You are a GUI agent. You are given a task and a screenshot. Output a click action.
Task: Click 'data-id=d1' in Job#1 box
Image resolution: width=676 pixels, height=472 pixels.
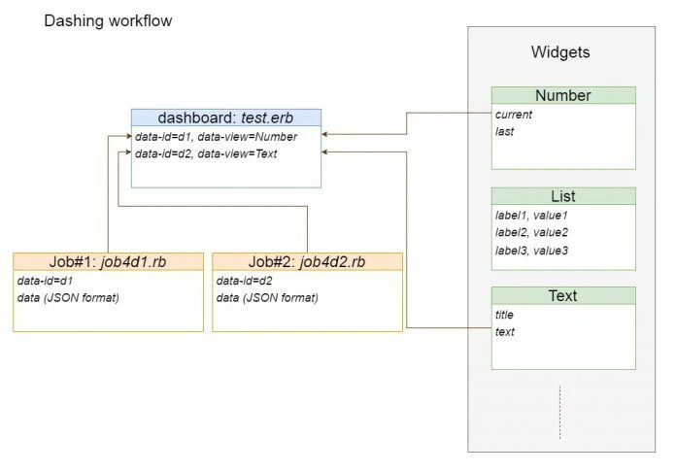45,281
